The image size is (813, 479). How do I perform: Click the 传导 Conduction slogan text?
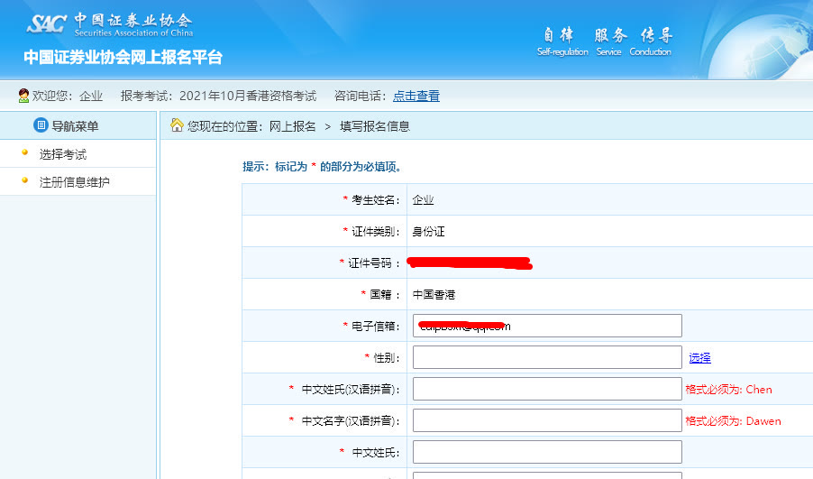pos(652,41)
